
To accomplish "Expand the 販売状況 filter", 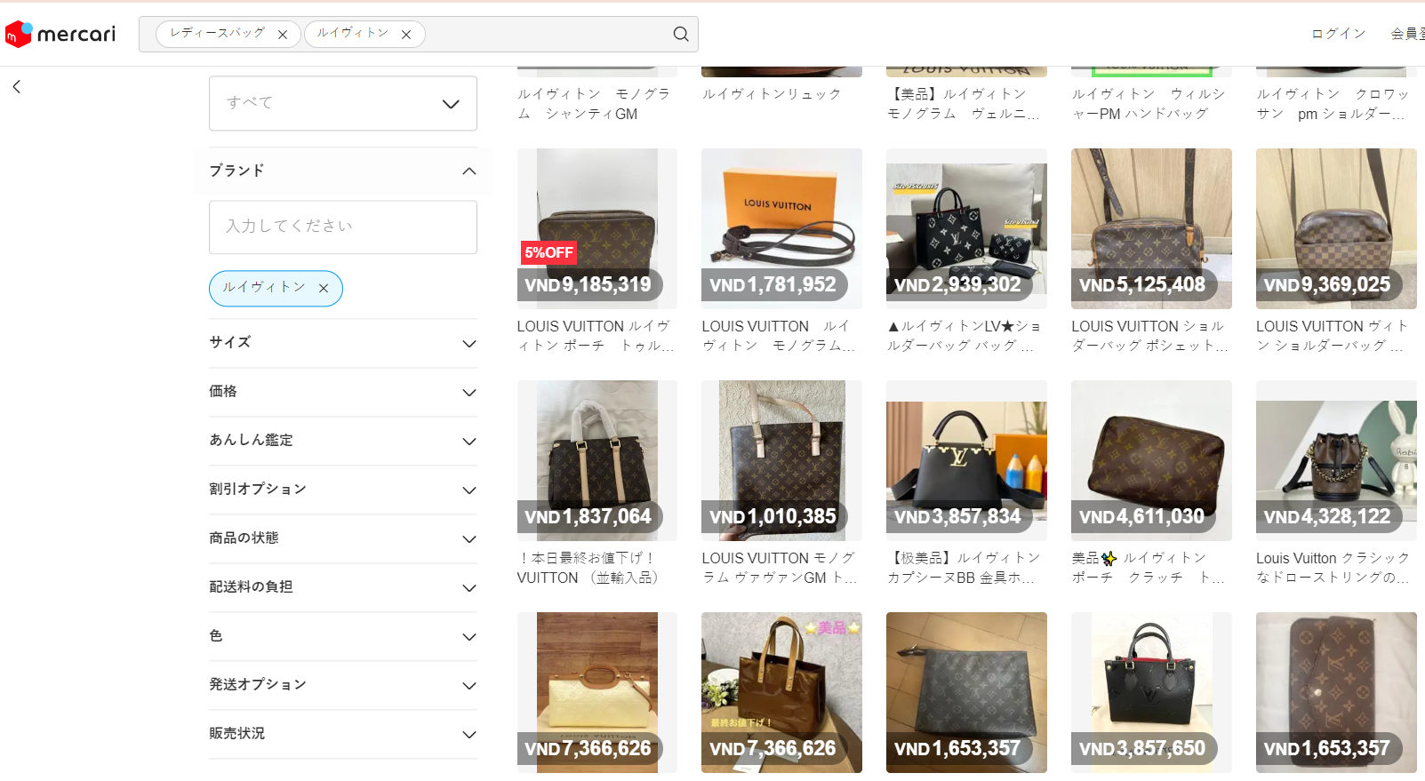I will pyautogui.click(x=343, y=734).
